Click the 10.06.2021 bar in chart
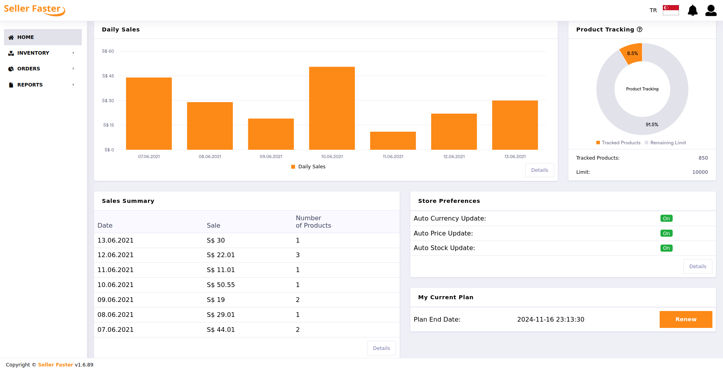The image size is (723, 370). coord(332,108)
